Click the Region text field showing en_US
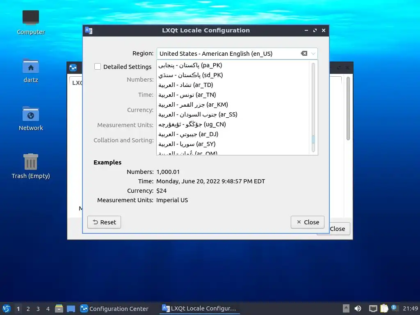The image size is (420, 315). (x=228, y=54)
